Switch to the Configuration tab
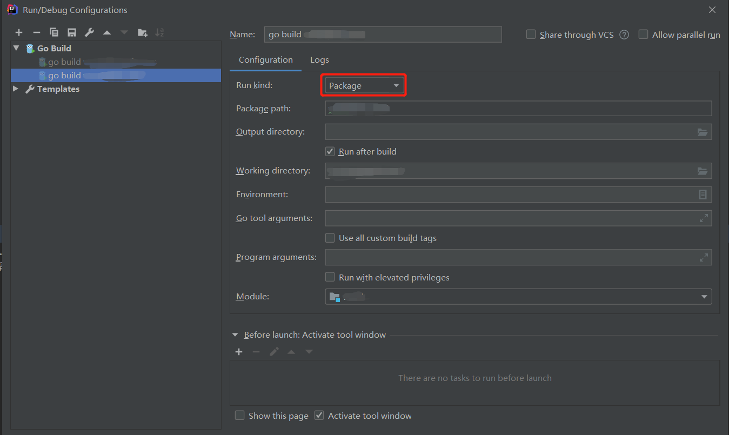729x435 pixels. point(265,59)
